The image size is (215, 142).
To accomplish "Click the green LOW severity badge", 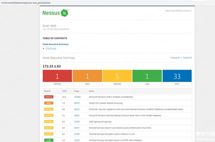I will click(x=49, y=140).
